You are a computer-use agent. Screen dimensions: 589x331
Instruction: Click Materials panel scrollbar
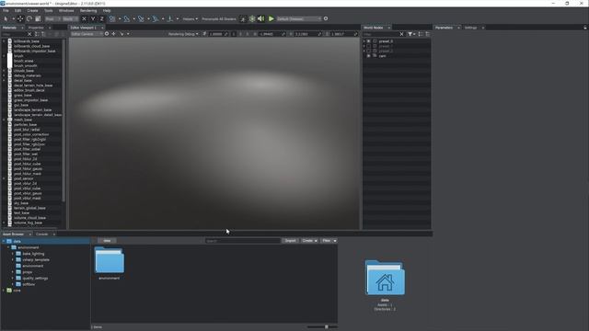click(x=64, y=120)
